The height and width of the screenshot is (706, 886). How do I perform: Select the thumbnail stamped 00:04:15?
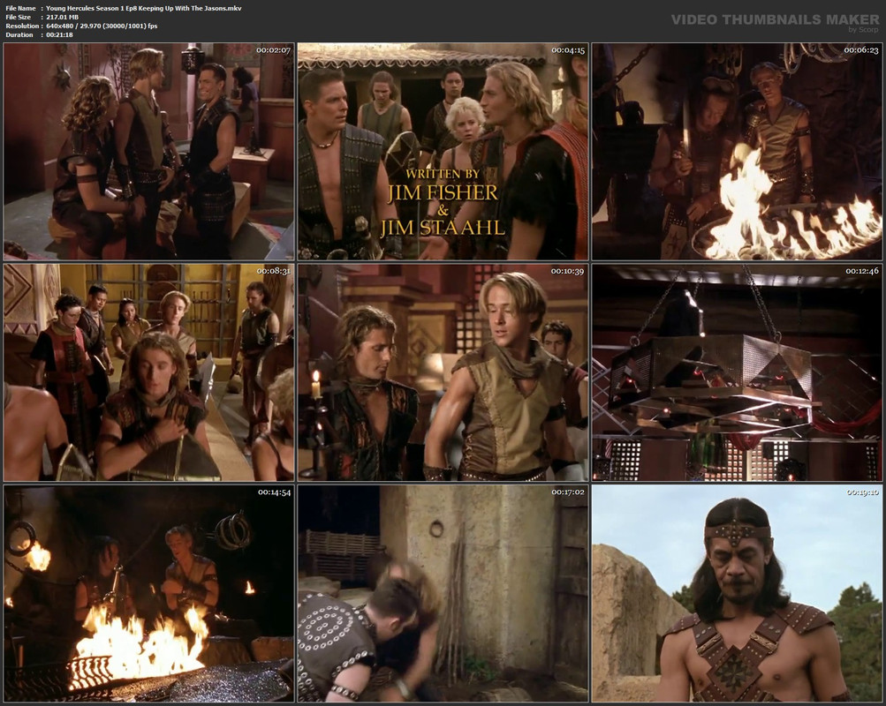[x=443, y=151]
